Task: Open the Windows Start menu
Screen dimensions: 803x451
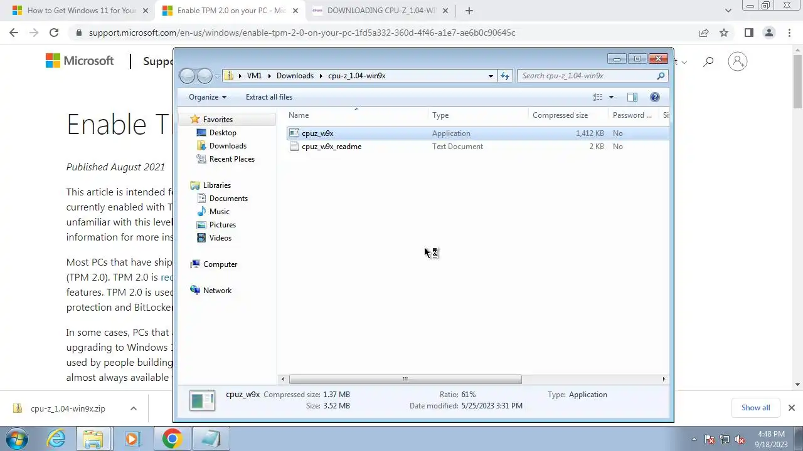Action: click(17, 438)
